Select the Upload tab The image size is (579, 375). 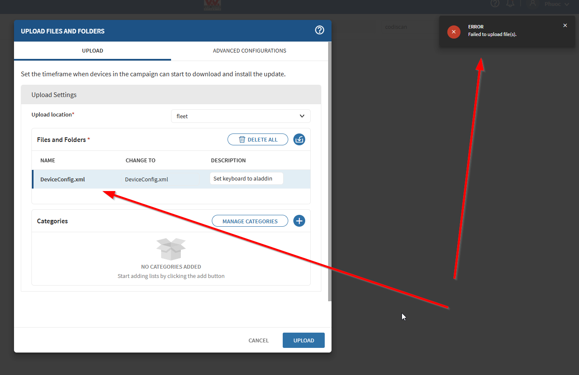pyautogui.click(x=93, y=51)
